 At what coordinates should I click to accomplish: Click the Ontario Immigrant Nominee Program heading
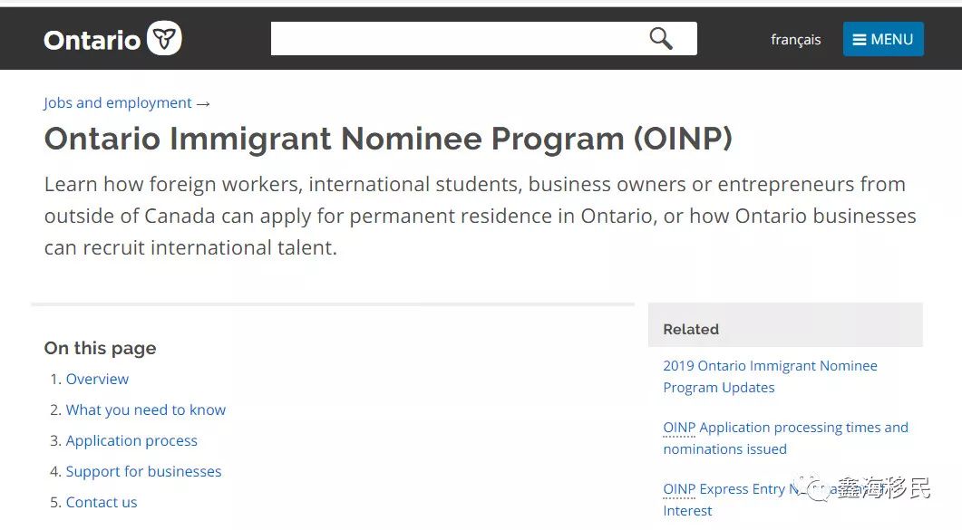click(388, 140)
